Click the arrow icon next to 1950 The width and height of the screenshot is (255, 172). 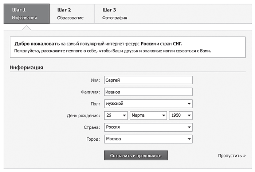189,116
